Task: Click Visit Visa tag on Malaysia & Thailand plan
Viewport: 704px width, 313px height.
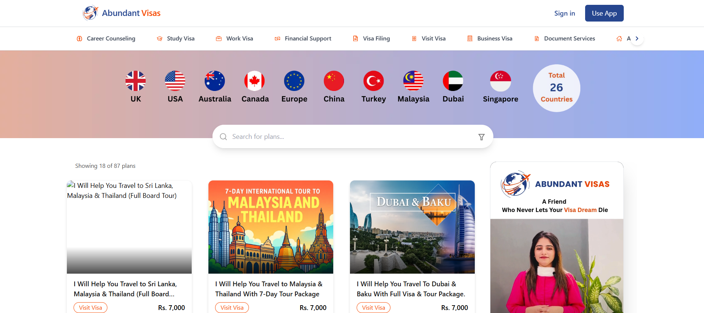Action: [x=232, y=308]
